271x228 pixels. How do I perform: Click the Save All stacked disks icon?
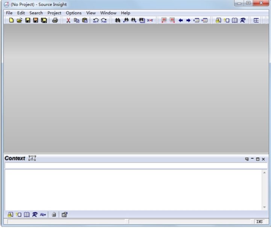pyautogui.click(x=44, y=20)
